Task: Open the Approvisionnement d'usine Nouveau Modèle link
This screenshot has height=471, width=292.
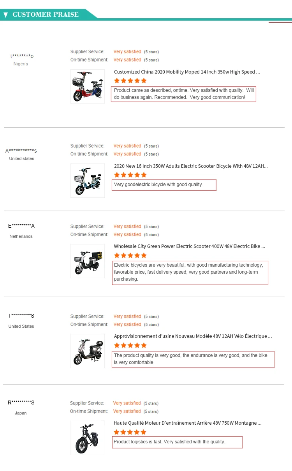Action: pos(193,336)
